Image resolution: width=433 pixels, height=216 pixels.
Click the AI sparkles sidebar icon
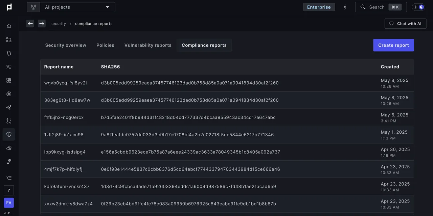coord(9,107)
